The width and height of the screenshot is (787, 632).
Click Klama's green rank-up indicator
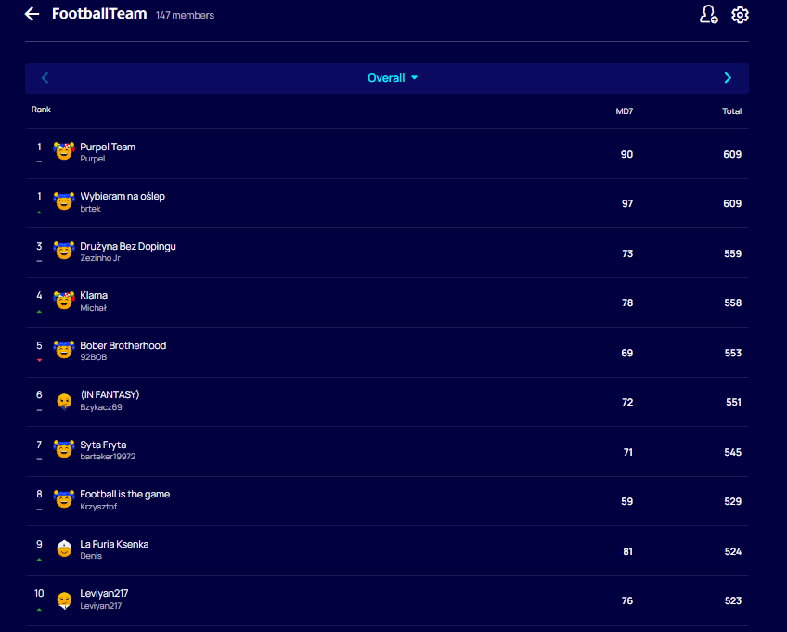(x=38, y=310)
